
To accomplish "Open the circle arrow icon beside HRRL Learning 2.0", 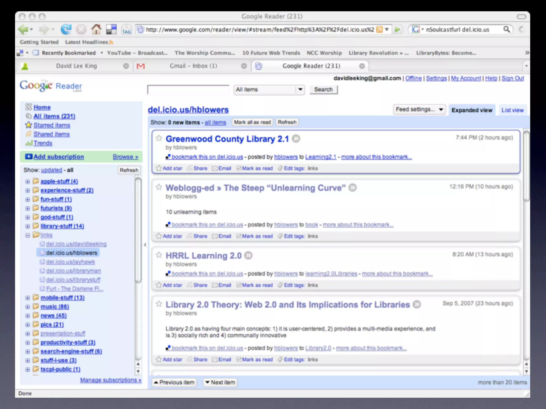I will [248, 256].
